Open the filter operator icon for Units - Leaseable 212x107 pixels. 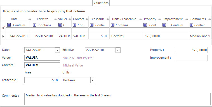point(112,25)
